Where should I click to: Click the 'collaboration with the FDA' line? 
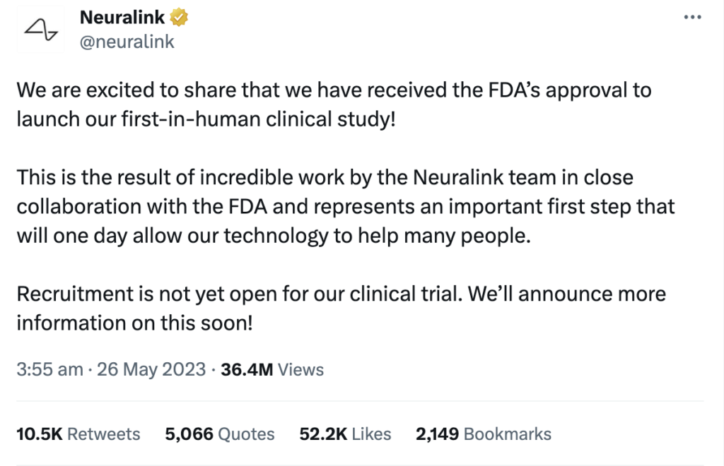pos(346,206)
